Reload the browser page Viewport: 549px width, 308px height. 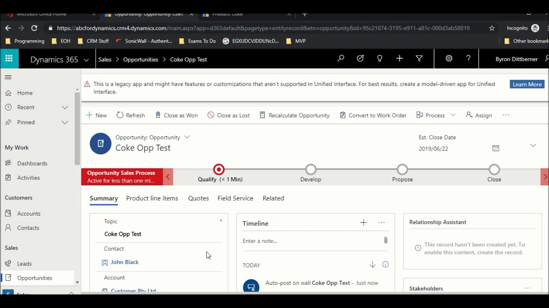pyautogui.click(x=34, y=28)
